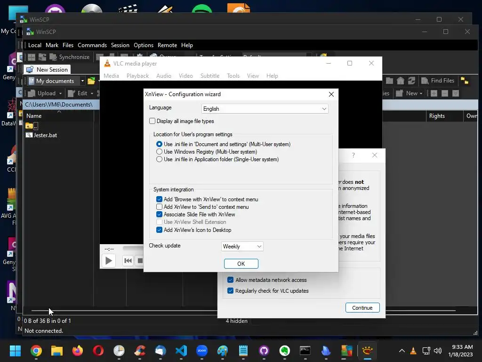The width and height of the screenshot is (482, 362).
Task: Click XnView icon on taskbar
Action: [x=367, y=351]
